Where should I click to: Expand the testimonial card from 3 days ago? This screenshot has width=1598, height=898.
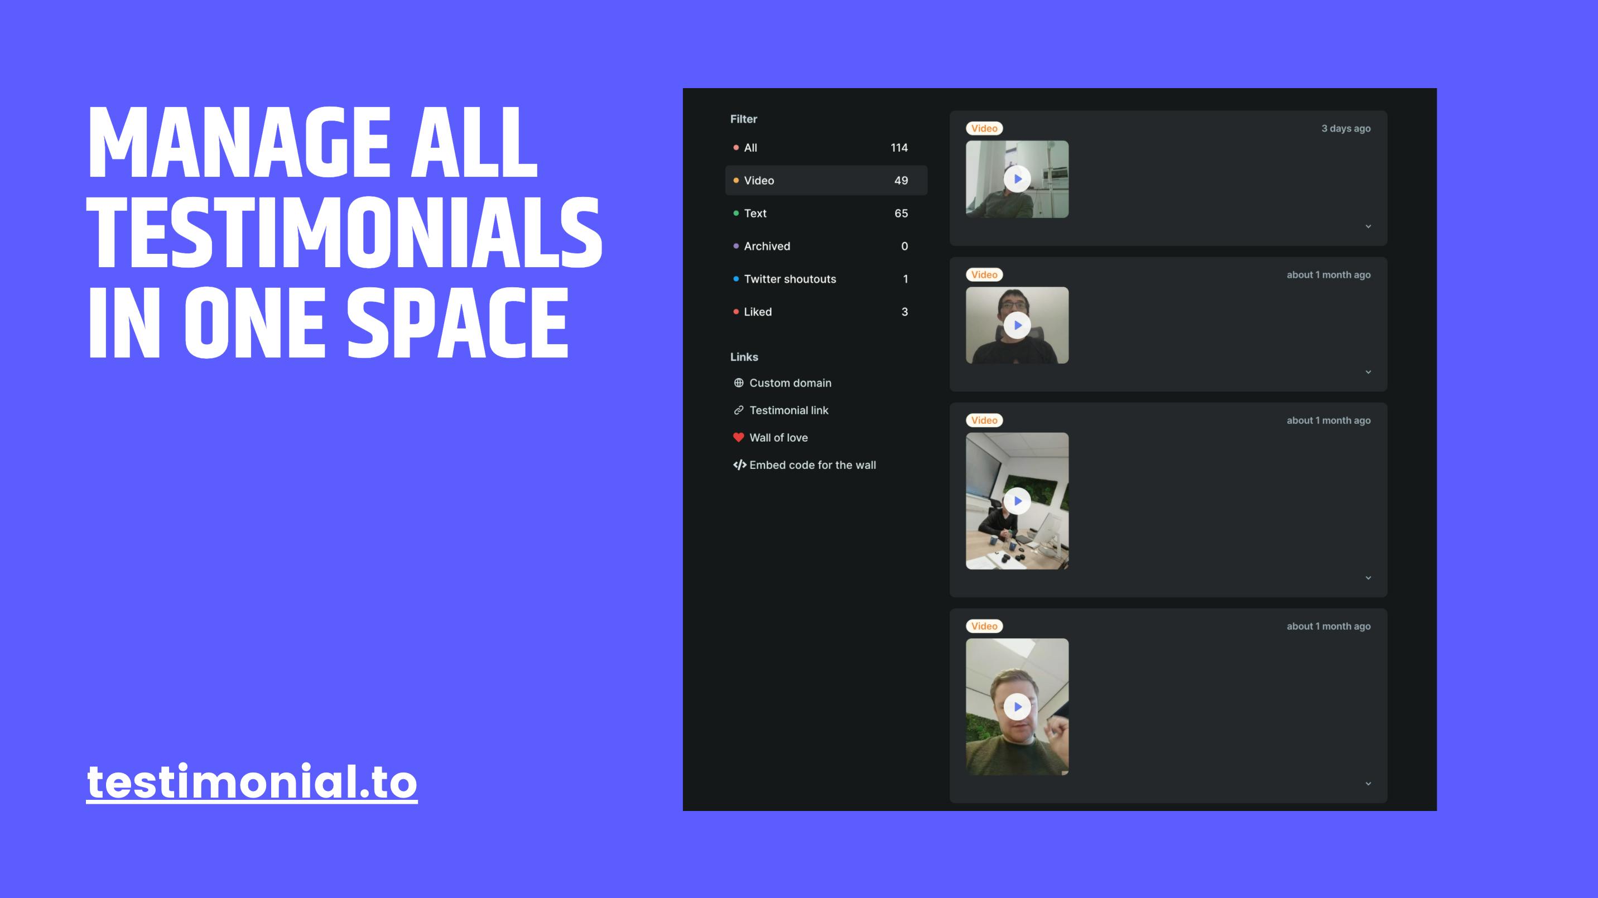[1368, 226]
